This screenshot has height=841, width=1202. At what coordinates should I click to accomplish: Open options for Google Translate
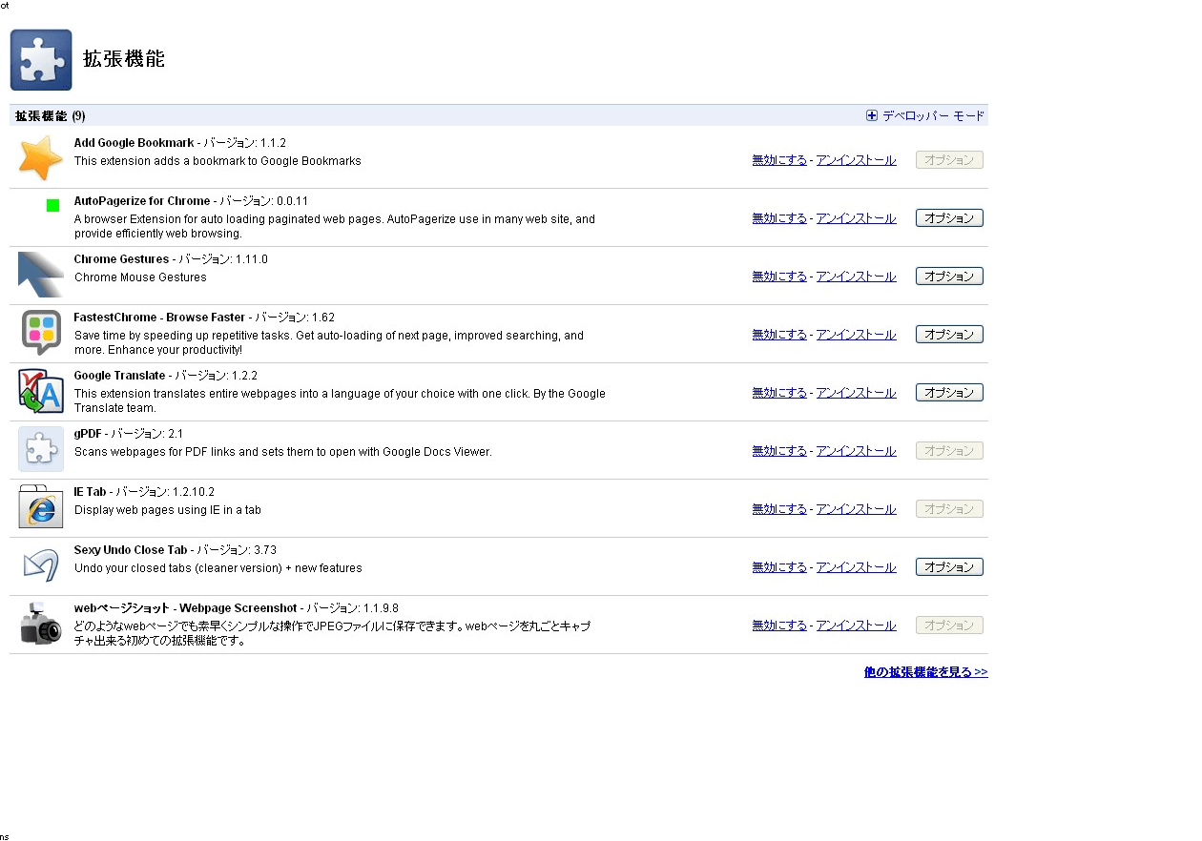[x=949, y=393]
